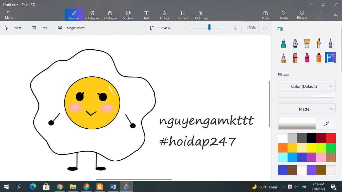Select the lime green color swatch

(x=321, y=148)
